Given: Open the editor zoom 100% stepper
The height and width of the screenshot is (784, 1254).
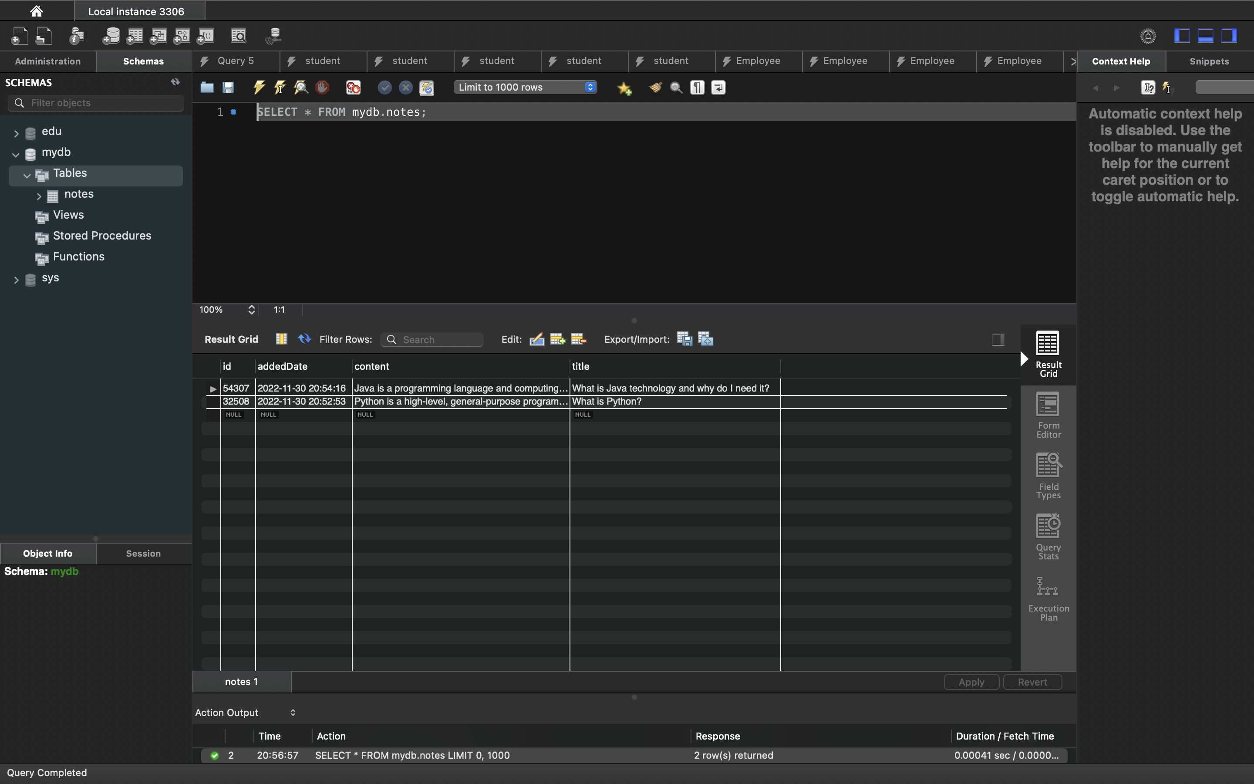Looking at the screenshot, I should point(251,310).
